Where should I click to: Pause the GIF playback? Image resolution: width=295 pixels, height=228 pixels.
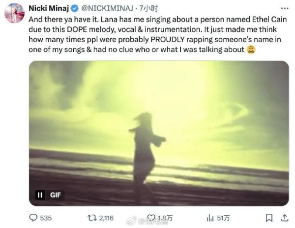pos(41,195)
